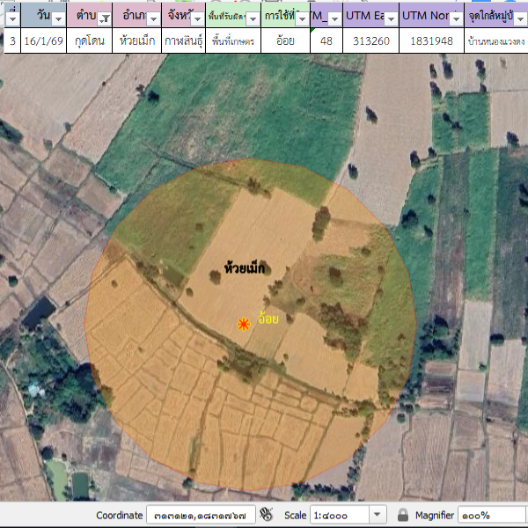The image size is (528, 528).
Task: Open filter dropdown for อำเภอ column
Action: [152, 18]
